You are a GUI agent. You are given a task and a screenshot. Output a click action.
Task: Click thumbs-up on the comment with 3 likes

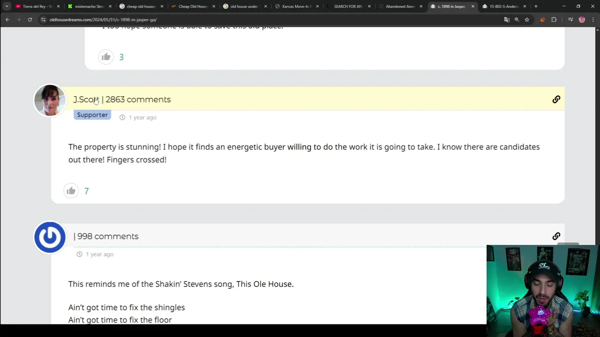coord(106,57)
